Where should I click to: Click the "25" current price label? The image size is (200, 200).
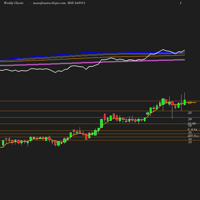click(190, 103)
